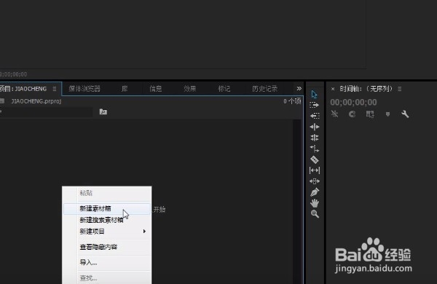Click the timeline timecode 00;00;00;00
The height and width of the screenshot is (284, 437).
click(x=353, y=102)
